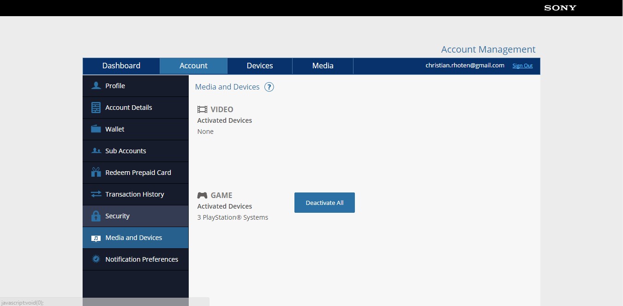Click the game controller icon beside GAME

(x=202, y=195)
